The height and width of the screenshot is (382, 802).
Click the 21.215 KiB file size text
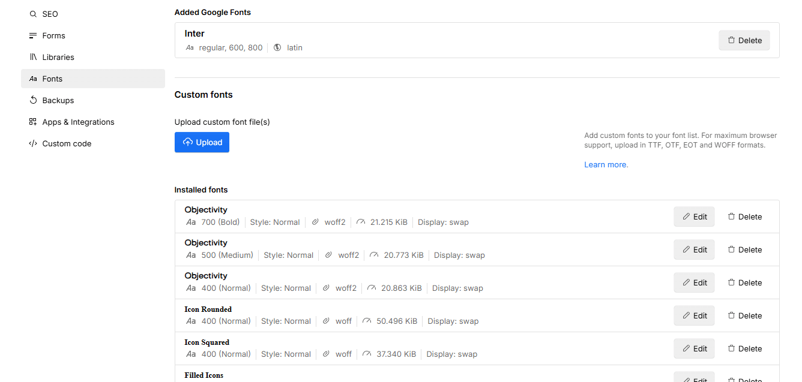tap(388, 222)
